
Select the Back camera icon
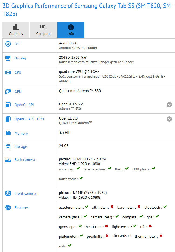tap(8, 160)
